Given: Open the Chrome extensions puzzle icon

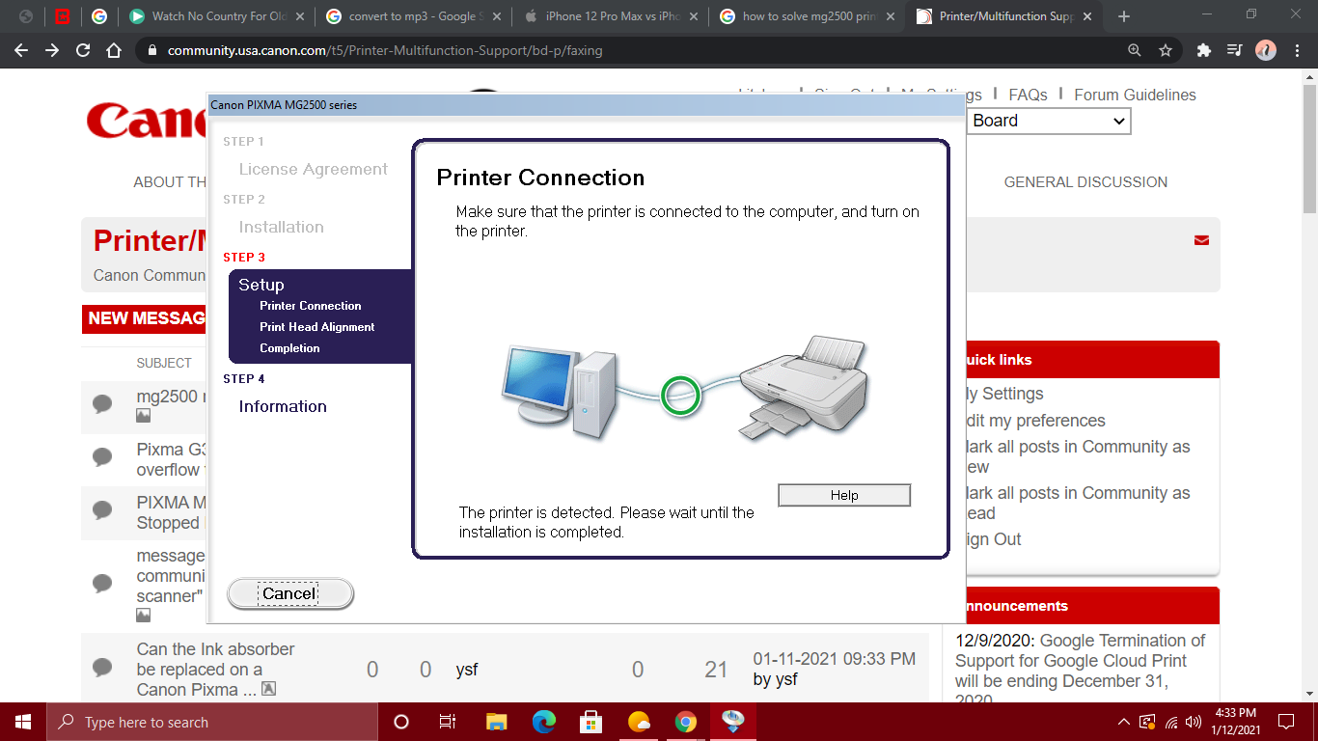Looking at the screenshot, I should (x=1203, y=51).
